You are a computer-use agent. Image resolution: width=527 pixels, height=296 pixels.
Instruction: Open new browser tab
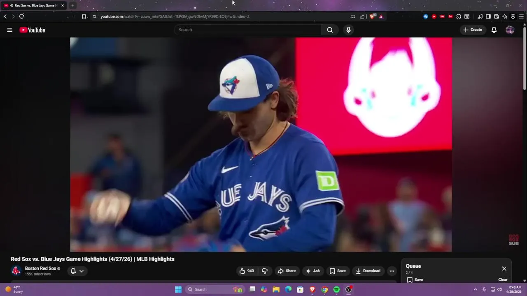[72, 5]
